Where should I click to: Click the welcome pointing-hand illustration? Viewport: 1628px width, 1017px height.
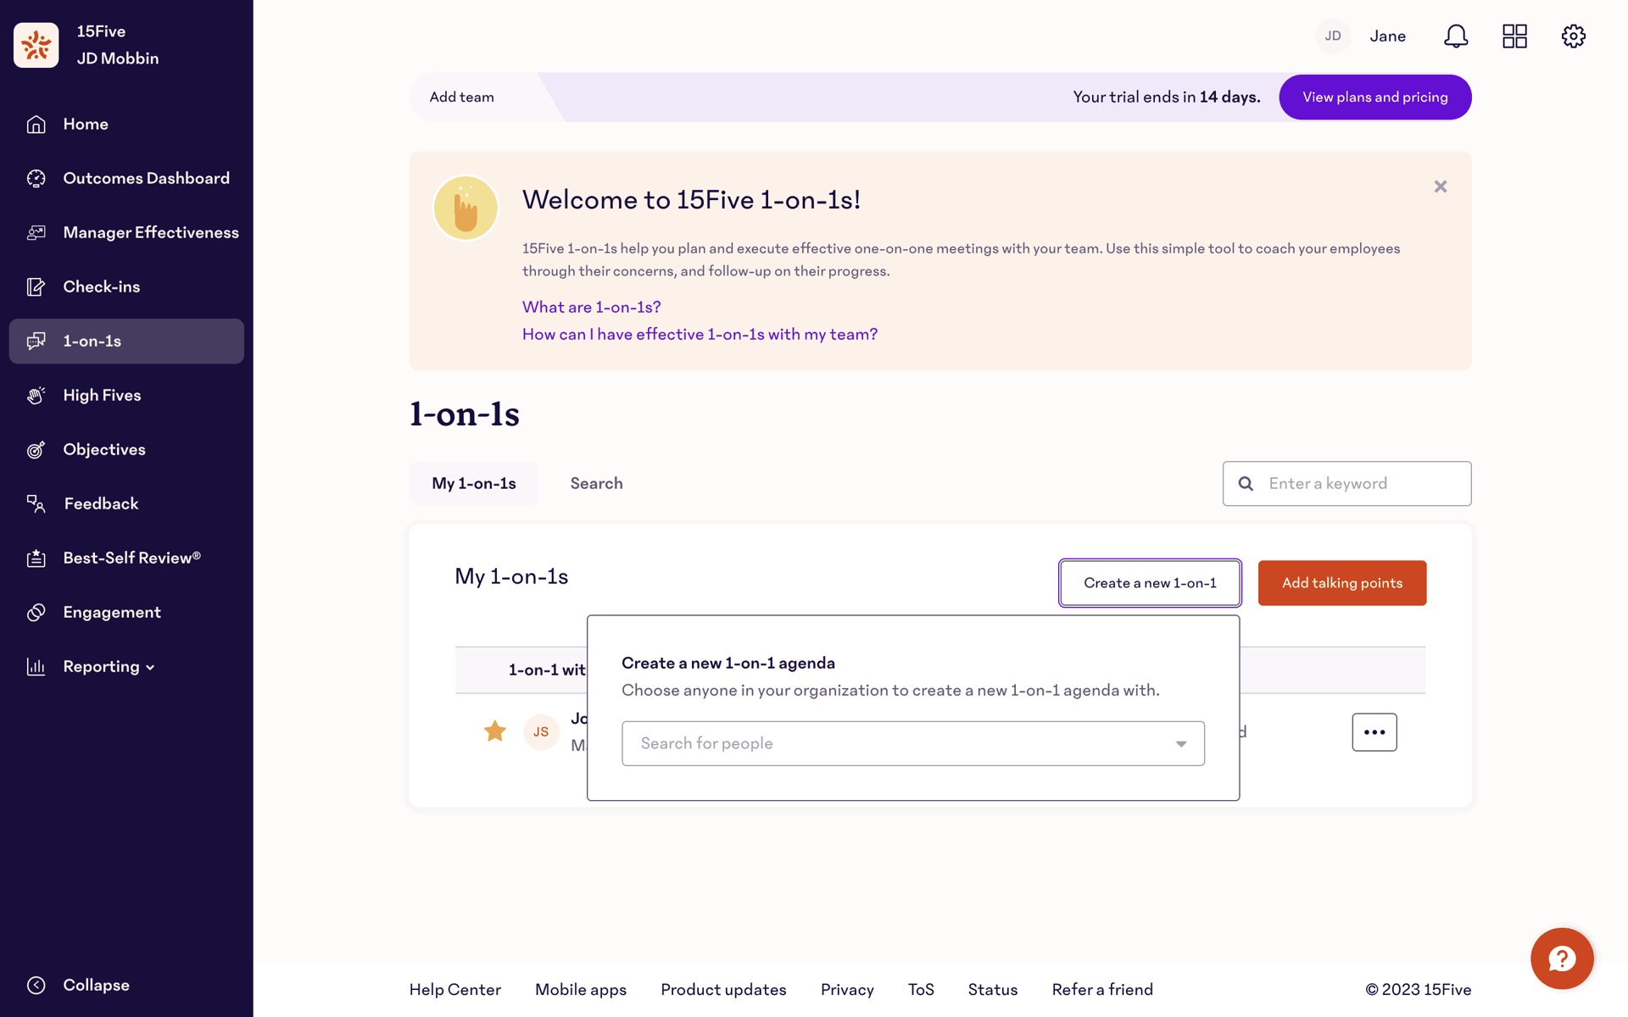click(x=466, y=208)
